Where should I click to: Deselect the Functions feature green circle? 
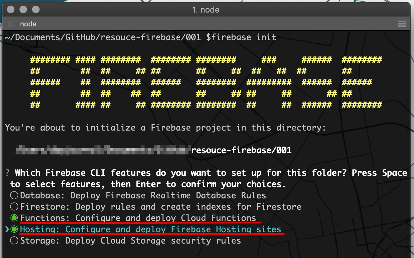coord(14,218)
